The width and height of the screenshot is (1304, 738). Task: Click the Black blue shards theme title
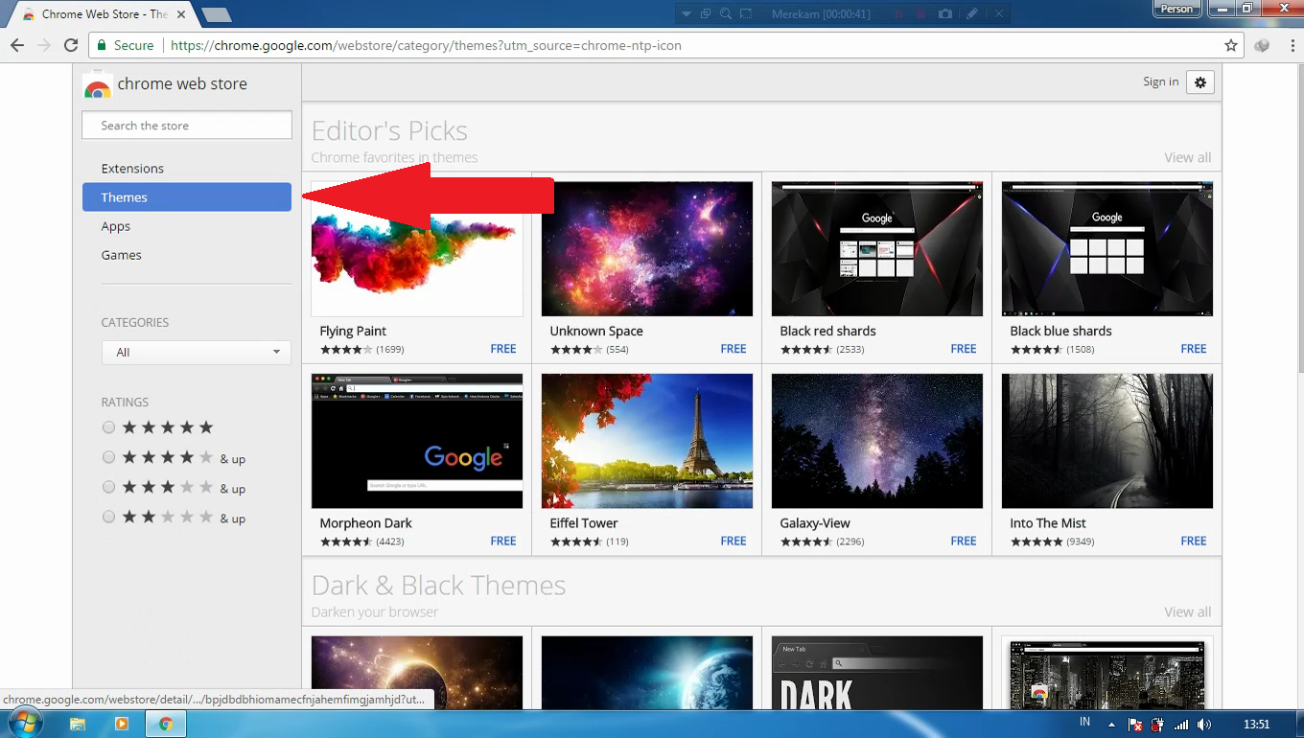click(x=1060, y=332)
